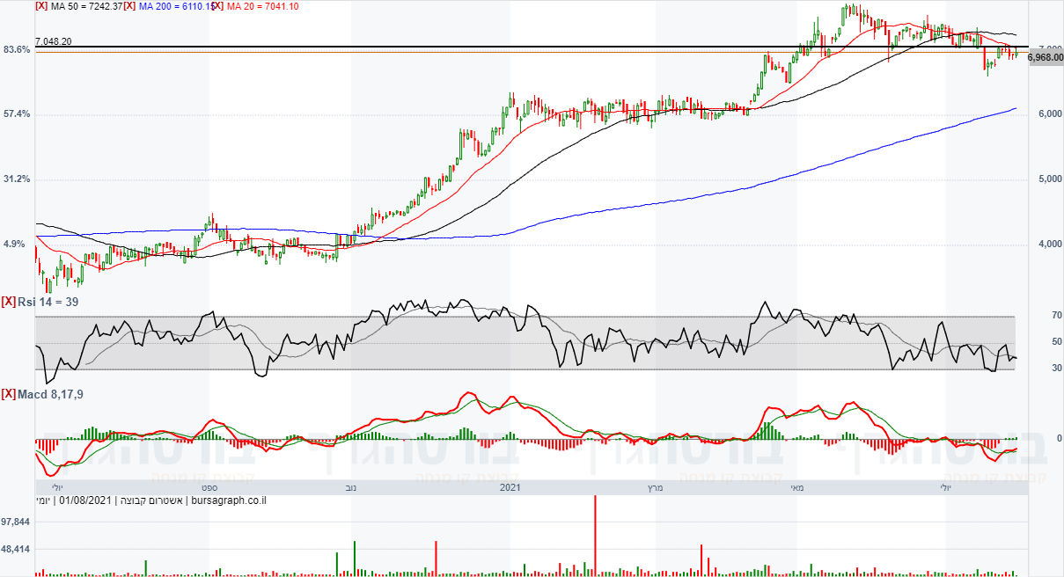The image size is (1064, 577).
Task: Click the current price tag 6,968.00
Action: point(1046,57)
